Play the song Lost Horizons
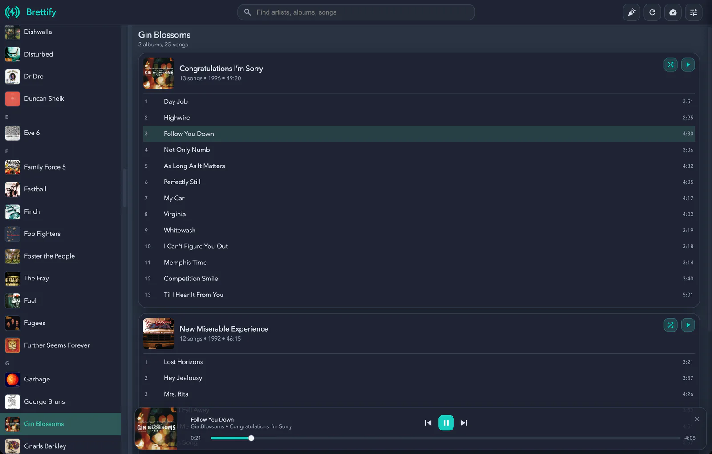 click(x=419, y=362)
